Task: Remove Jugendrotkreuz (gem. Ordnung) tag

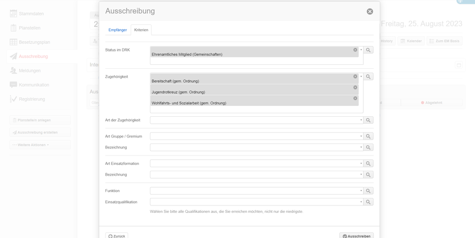Action: point(355,87)
